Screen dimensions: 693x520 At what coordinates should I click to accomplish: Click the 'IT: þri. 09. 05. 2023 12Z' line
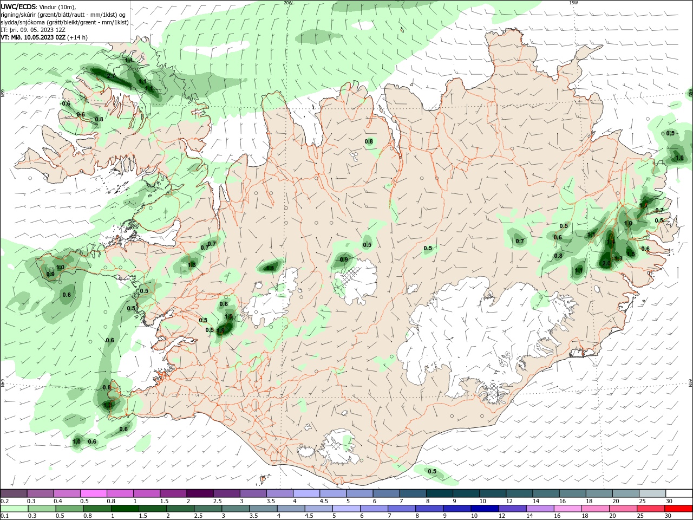[33, 30]
